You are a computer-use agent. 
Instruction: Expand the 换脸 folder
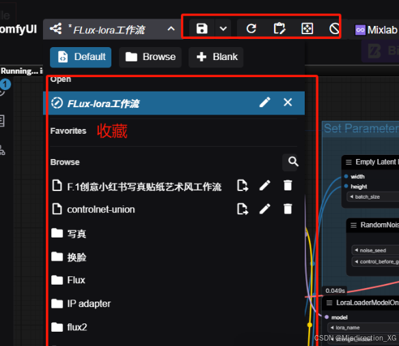click(x=69, y=257)
